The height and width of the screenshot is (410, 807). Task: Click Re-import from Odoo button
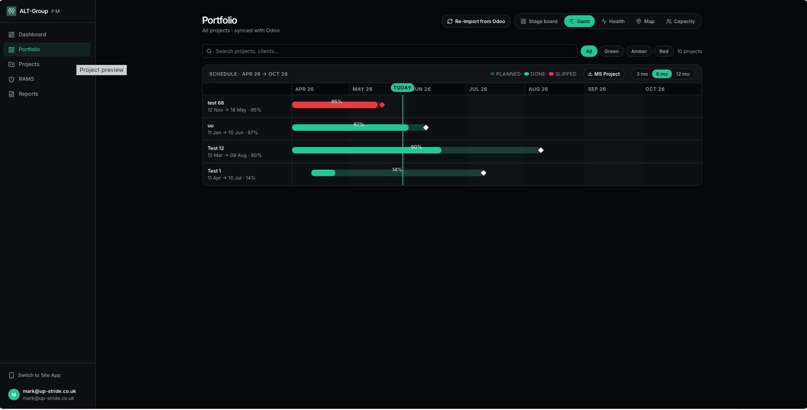[476, 21]
